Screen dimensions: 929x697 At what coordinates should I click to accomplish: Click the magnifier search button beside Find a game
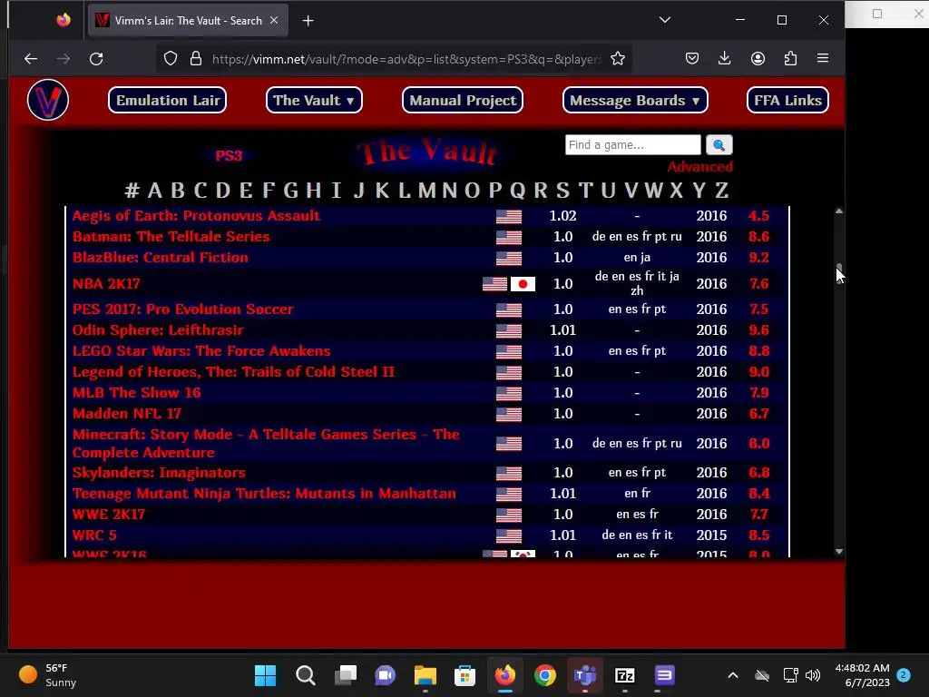click(719, 144)
